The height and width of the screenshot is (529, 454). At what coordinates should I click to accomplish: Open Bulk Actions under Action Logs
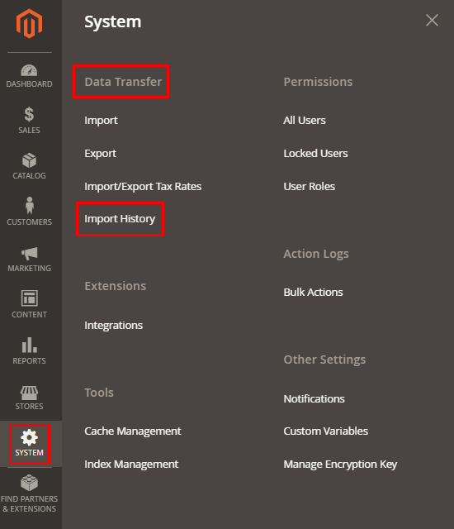pos(313,292)
